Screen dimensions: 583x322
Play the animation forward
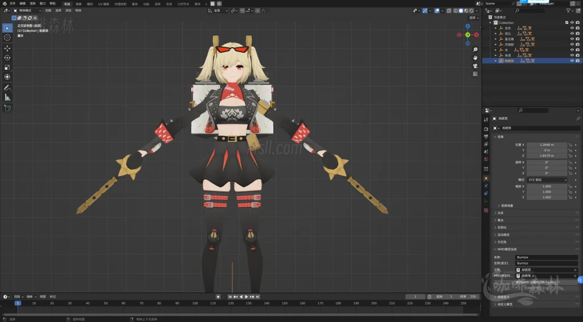247,297
